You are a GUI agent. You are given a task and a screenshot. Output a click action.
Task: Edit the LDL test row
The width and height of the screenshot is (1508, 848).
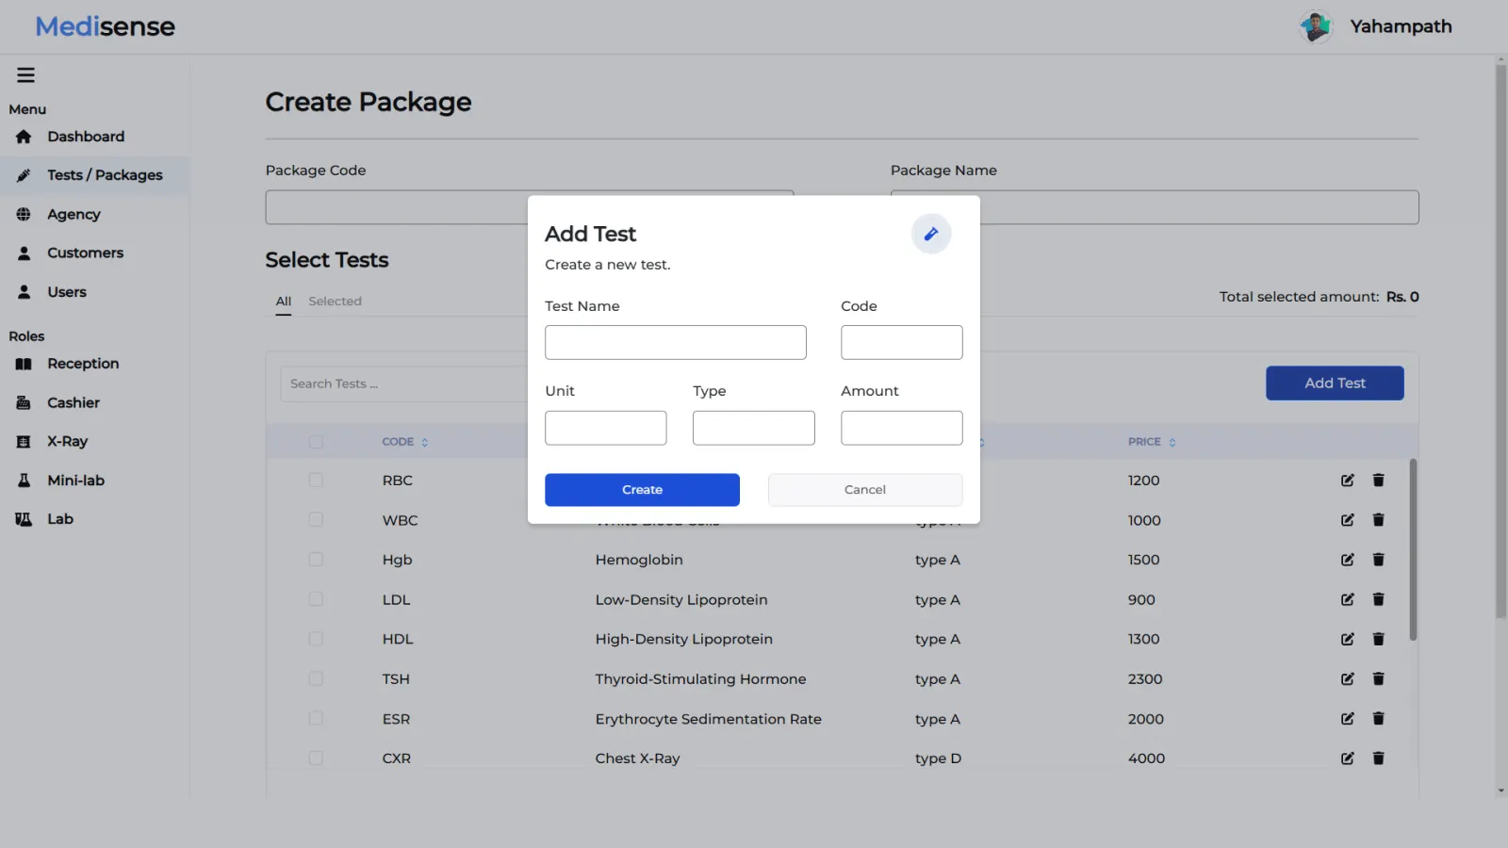1348,599
